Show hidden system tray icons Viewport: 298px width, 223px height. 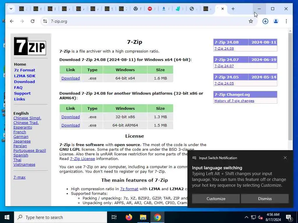(246, 217)
